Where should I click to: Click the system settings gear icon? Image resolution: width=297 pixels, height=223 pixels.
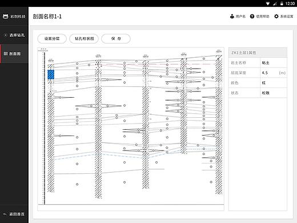(x=276, y=17)
